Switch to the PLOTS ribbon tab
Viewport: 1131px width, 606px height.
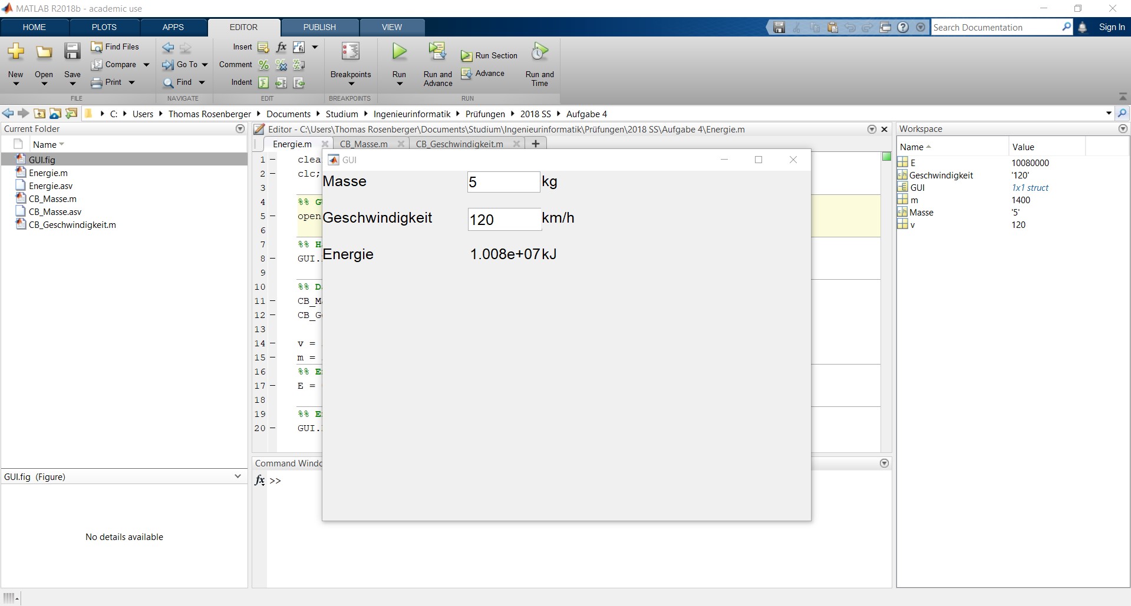[104, 28]
